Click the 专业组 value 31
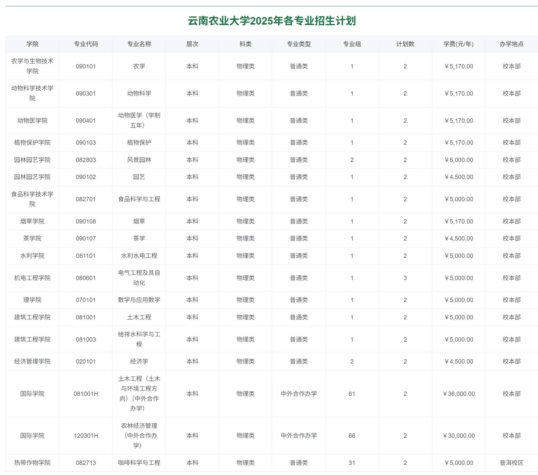The image size is (538, 475). click(352, 463)
